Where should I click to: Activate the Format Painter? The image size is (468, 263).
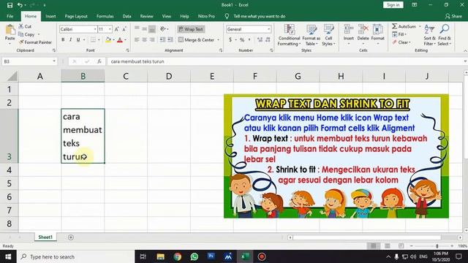click(x=35, y=42)
